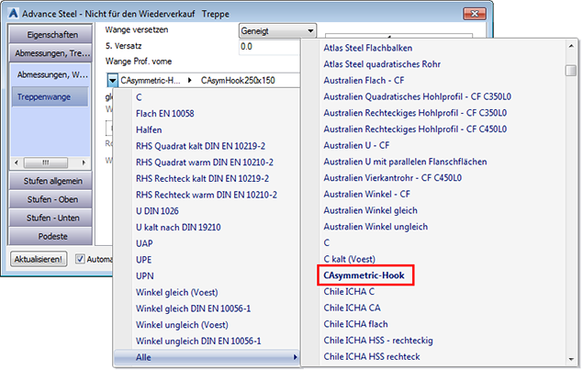Open the 'Stufen - Unten' section

[50, 218]
